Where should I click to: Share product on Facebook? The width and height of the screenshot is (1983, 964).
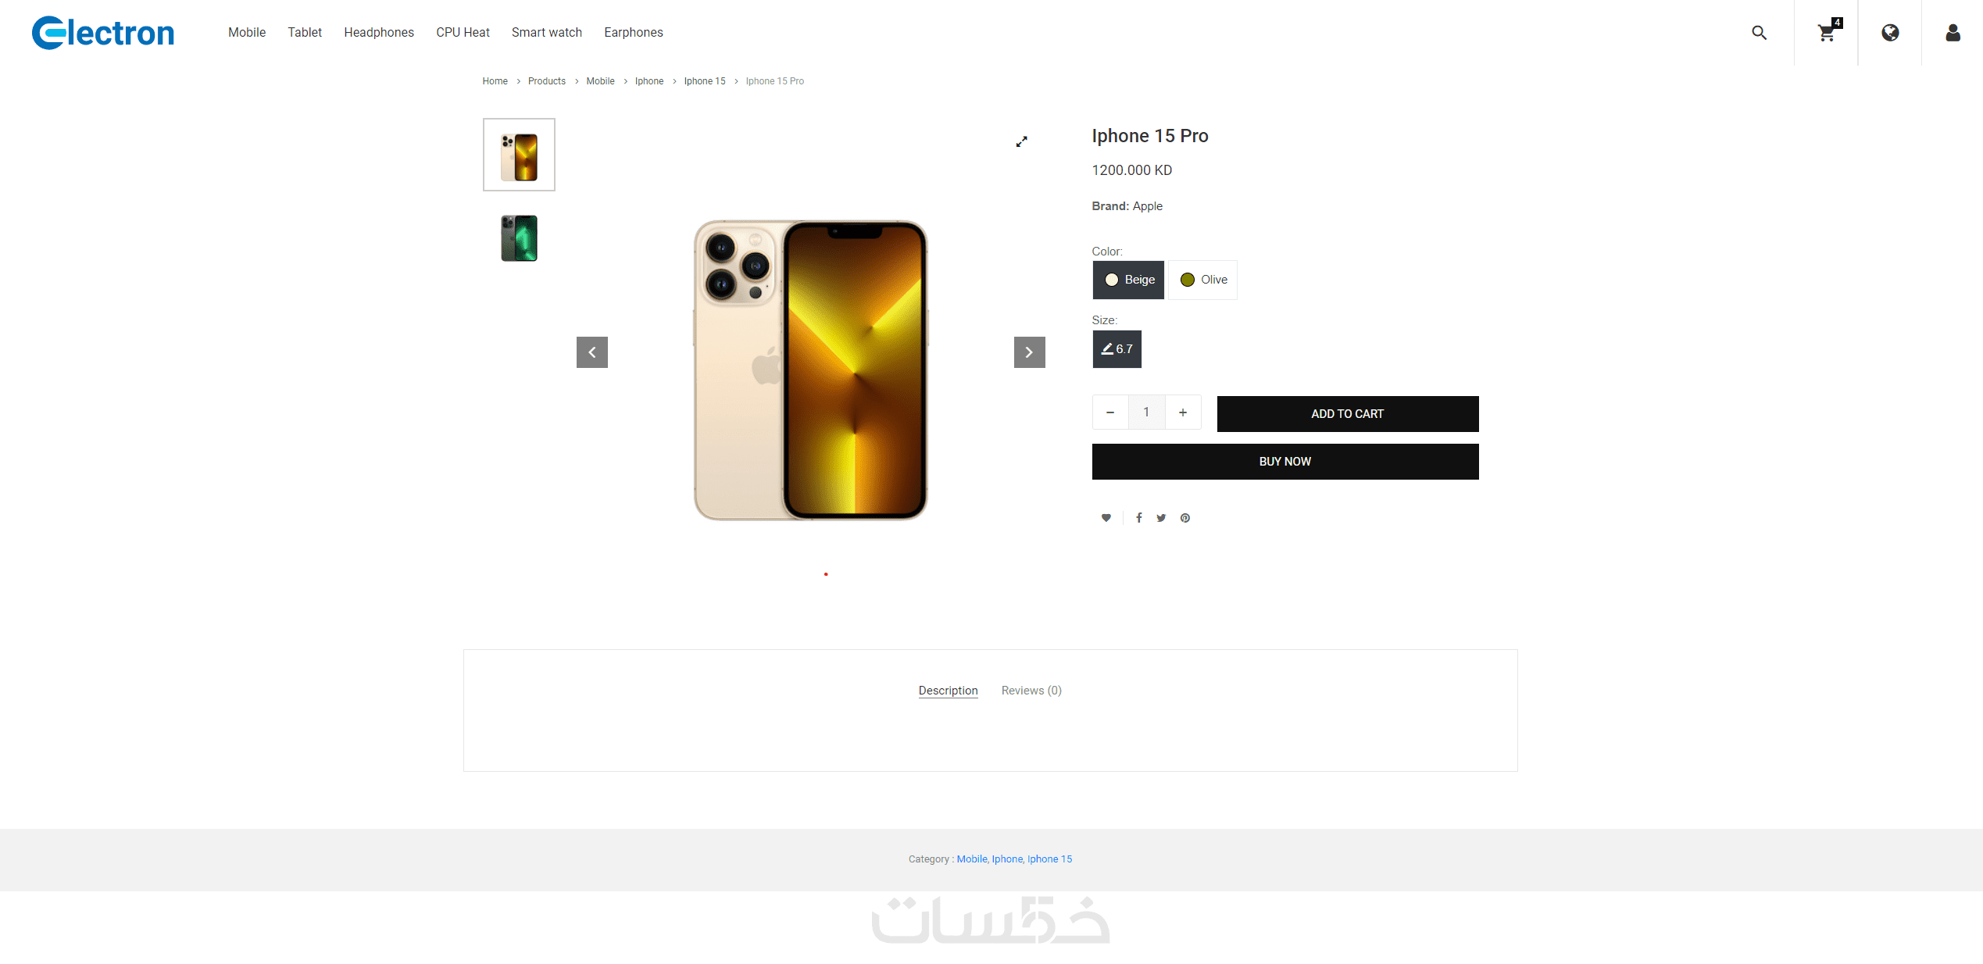coord(1139,518)
